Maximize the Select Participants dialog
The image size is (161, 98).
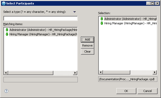pyautogui.click(x=153, y=3)
